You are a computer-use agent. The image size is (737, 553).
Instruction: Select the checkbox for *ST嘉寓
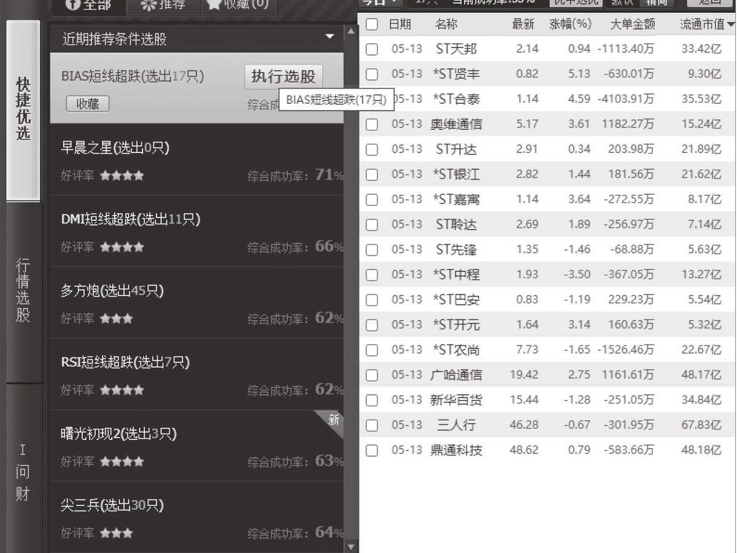(x=372, y=200)
